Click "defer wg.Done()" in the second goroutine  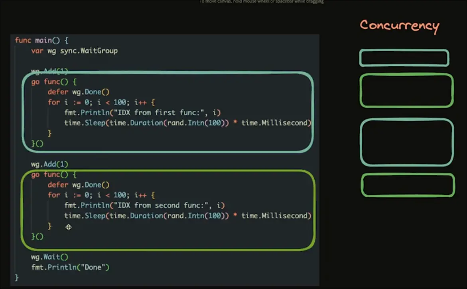(x=78, y=185)
